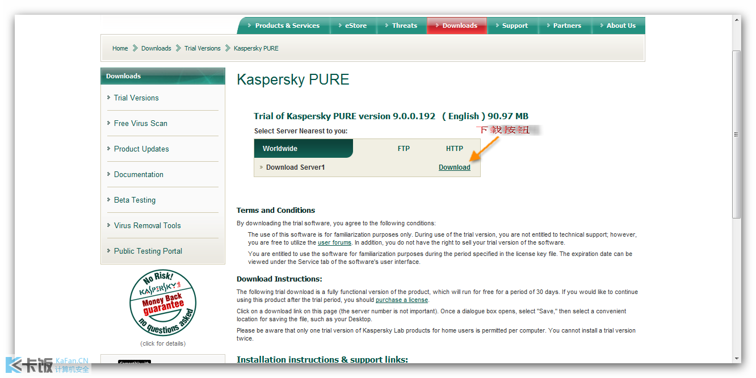Click the arrow icon on Products & Services tab
This screenshot has width=756, height=378.
250,26
